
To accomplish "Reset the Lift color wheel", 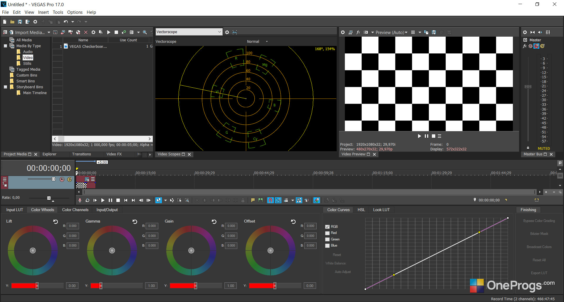I will click(56, 222).
